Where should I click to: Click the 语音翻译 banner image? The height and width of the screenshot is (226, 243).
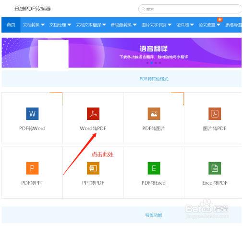pyautogui.click(x=121, y=53)
